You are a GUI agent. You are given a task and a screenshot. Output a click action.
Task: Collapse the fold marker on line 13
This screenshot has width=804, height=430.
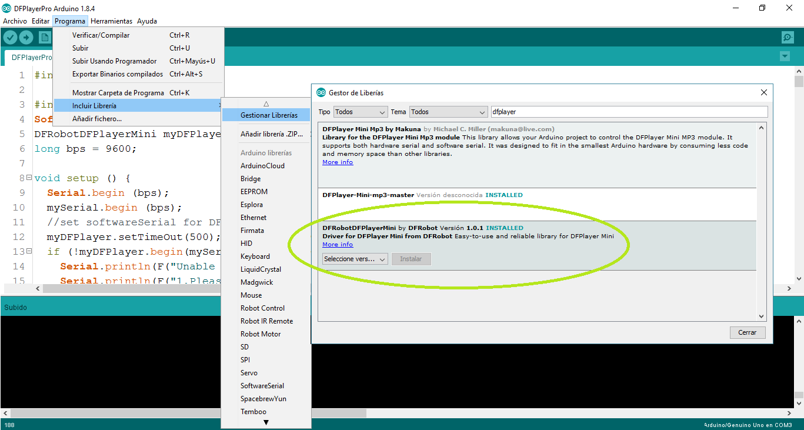point(29,251)
